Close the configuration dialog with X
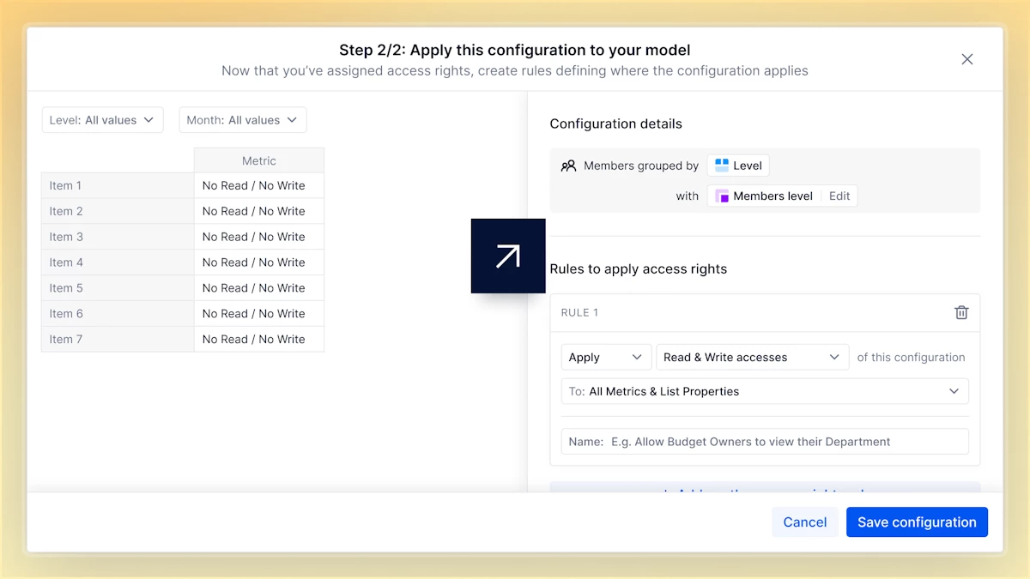The width and height of the screenshot is (1030, 579). coord(967,59)
